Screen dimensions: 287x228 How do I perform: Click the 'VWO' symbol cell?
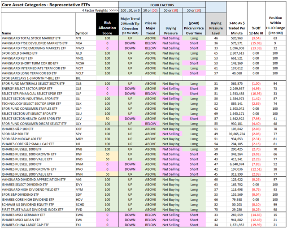(80, 48)
